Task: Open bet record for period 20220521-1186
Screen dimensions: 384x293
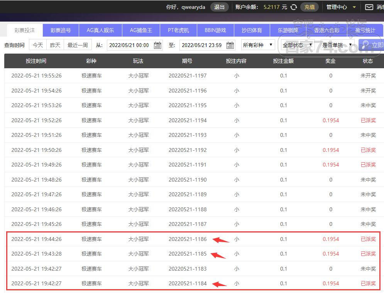Action: pos(188,239)
